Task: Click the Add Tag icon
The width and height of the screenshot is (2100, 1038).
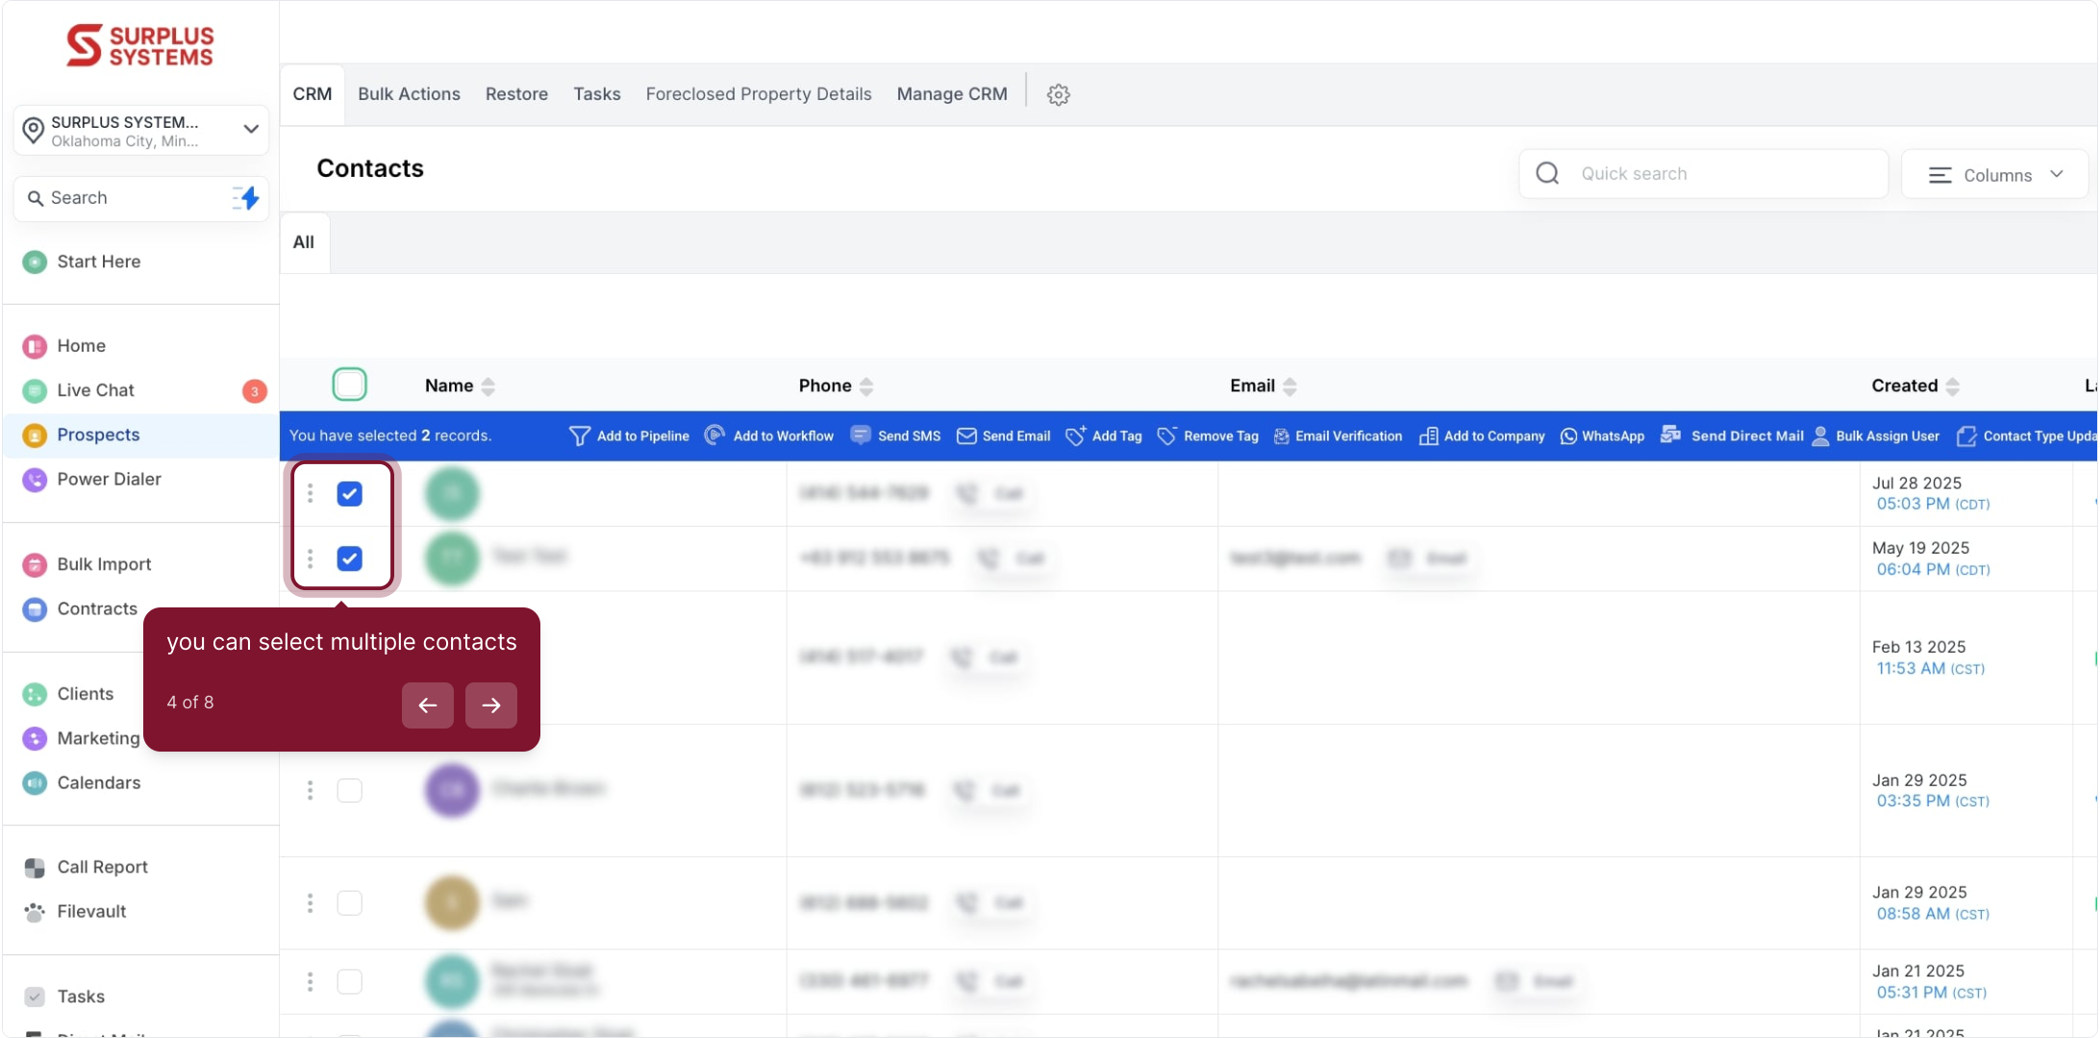Action: tap(1075, 436)
